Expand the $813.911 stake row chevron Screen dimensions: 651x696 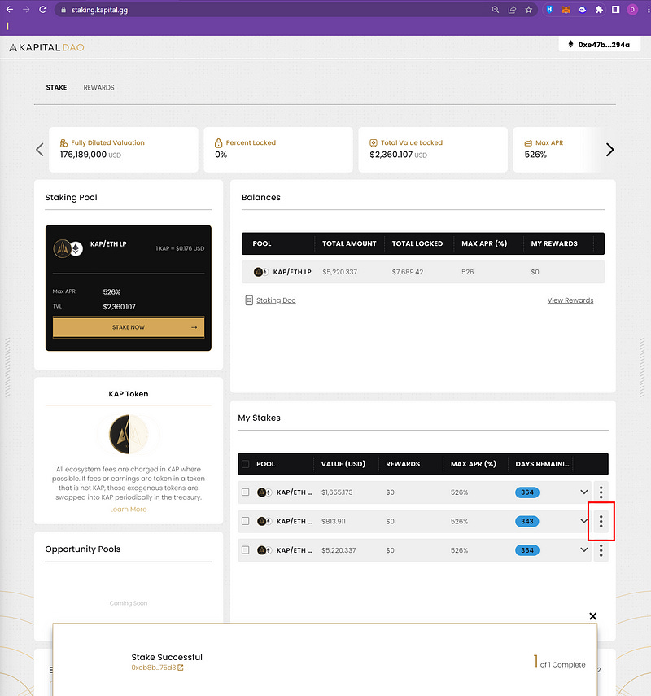pyautogui.click(x=584, y=521)
